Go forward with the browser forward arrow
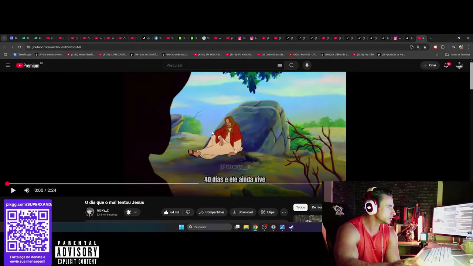This screenshot has height=266, width=473. 12,47
